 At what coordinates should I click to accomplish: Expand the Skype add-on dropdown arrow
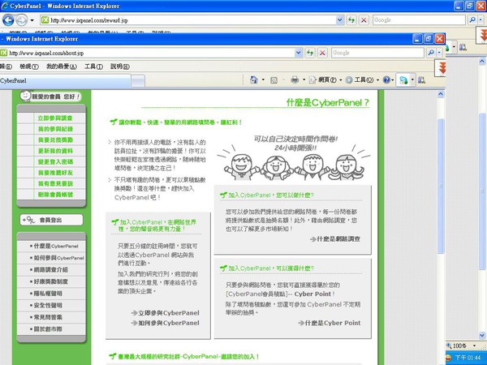click(412, 80)
